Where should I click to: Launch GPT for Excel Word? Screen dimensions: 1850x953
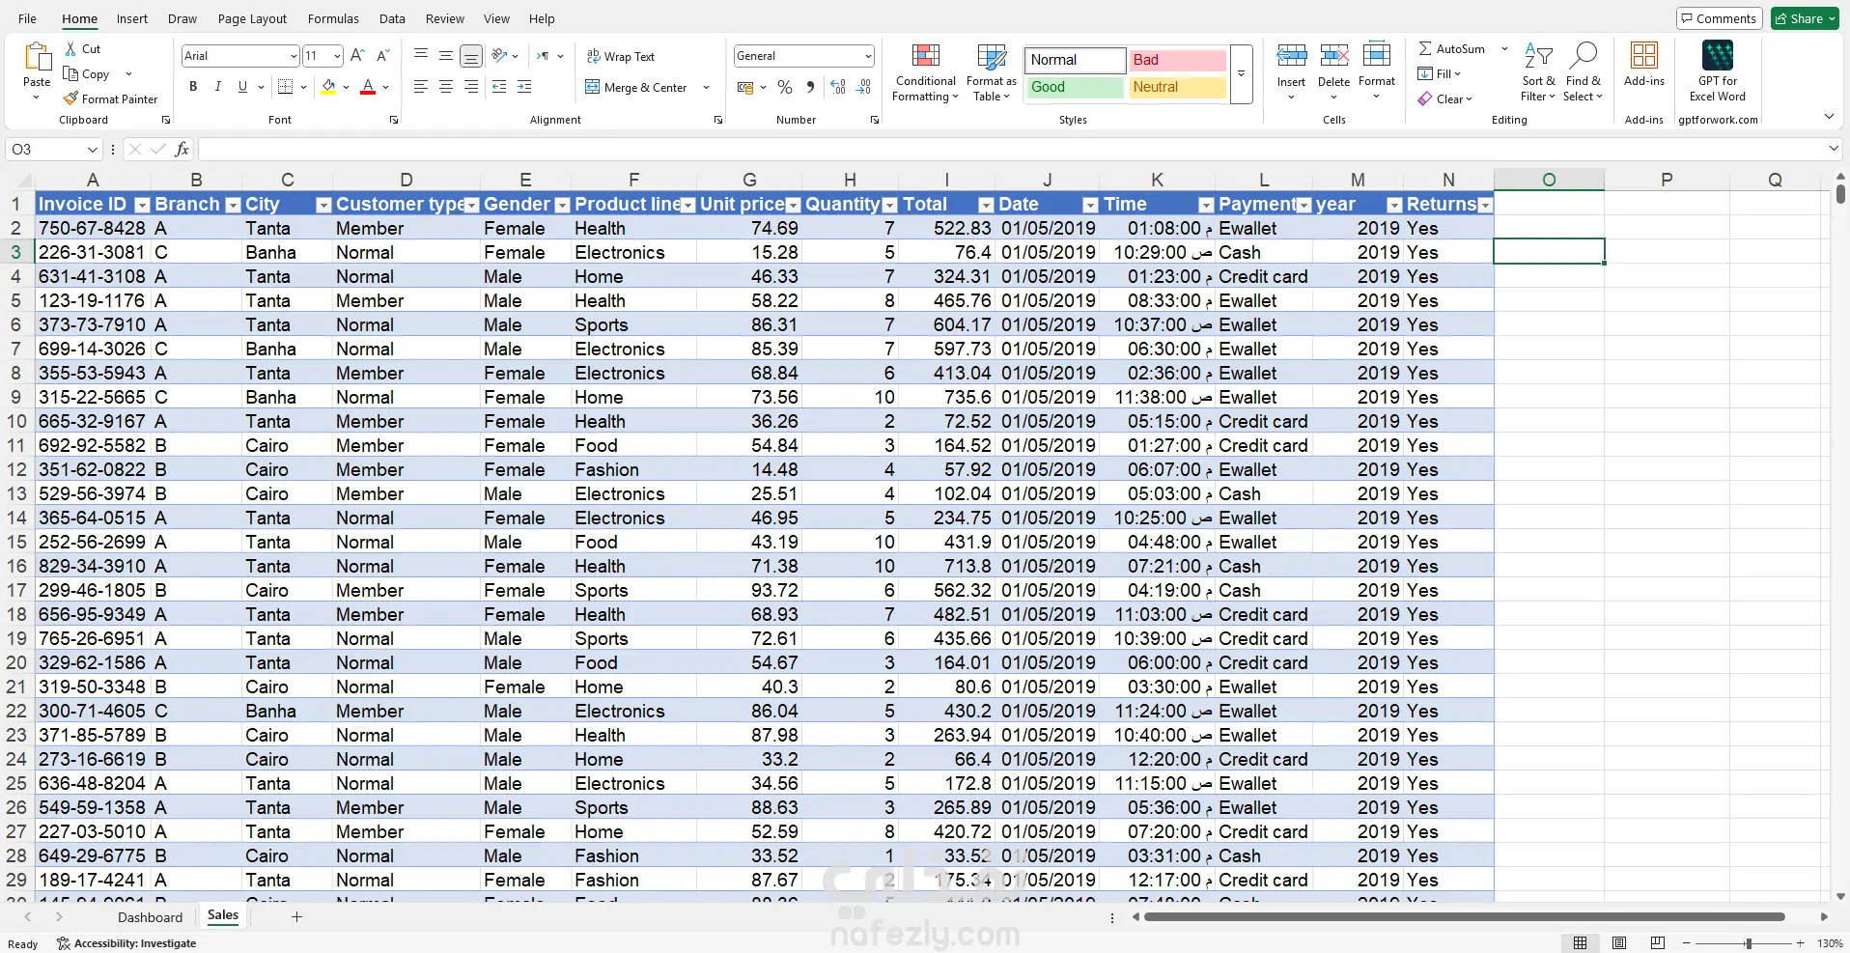click(1718, 72)
